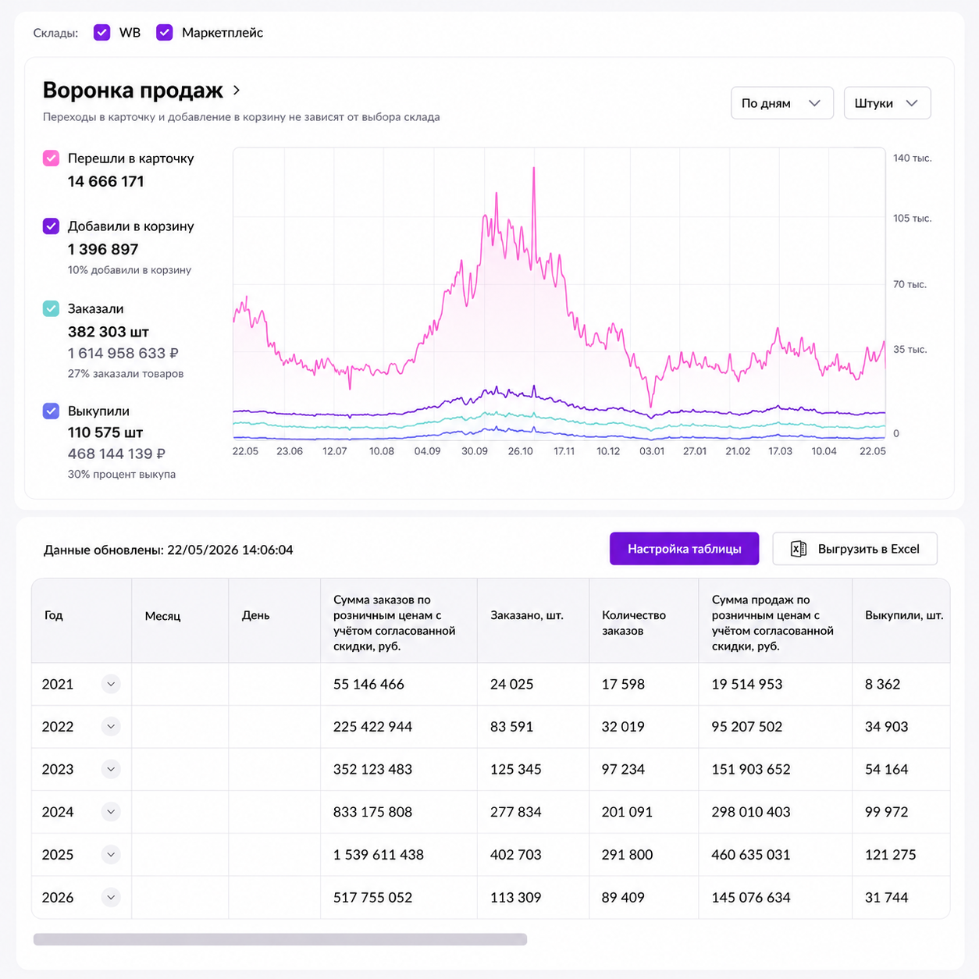
Task: Toggle the Выкупили series checkbox
Action: [51, 411]
